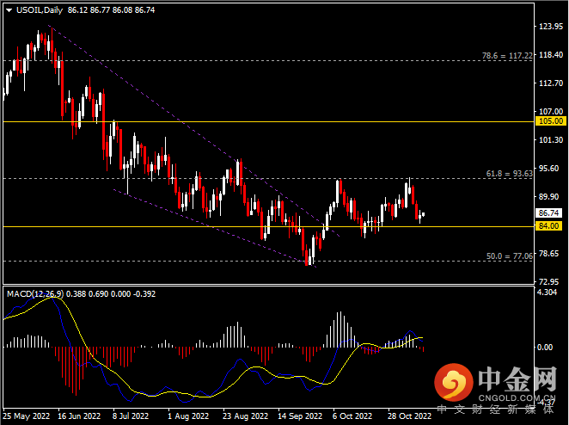Click the MACD values 0.388 0.690 0.000 -0.392

click(111, 294)
